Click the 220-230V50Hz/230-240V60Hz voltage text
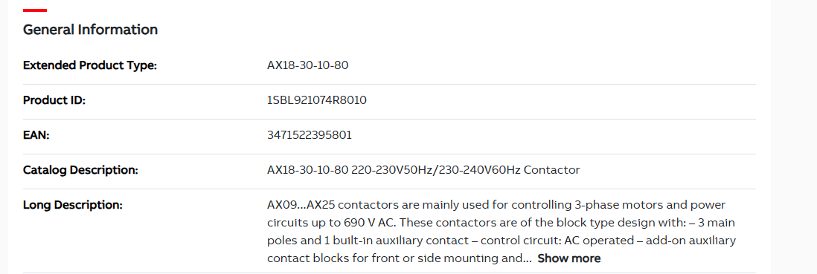The image size is (817, 274). point(436,170)
